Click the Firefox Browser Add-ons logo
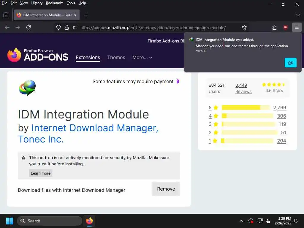Viewport: 304px width, 228px height. coord(38,55)
